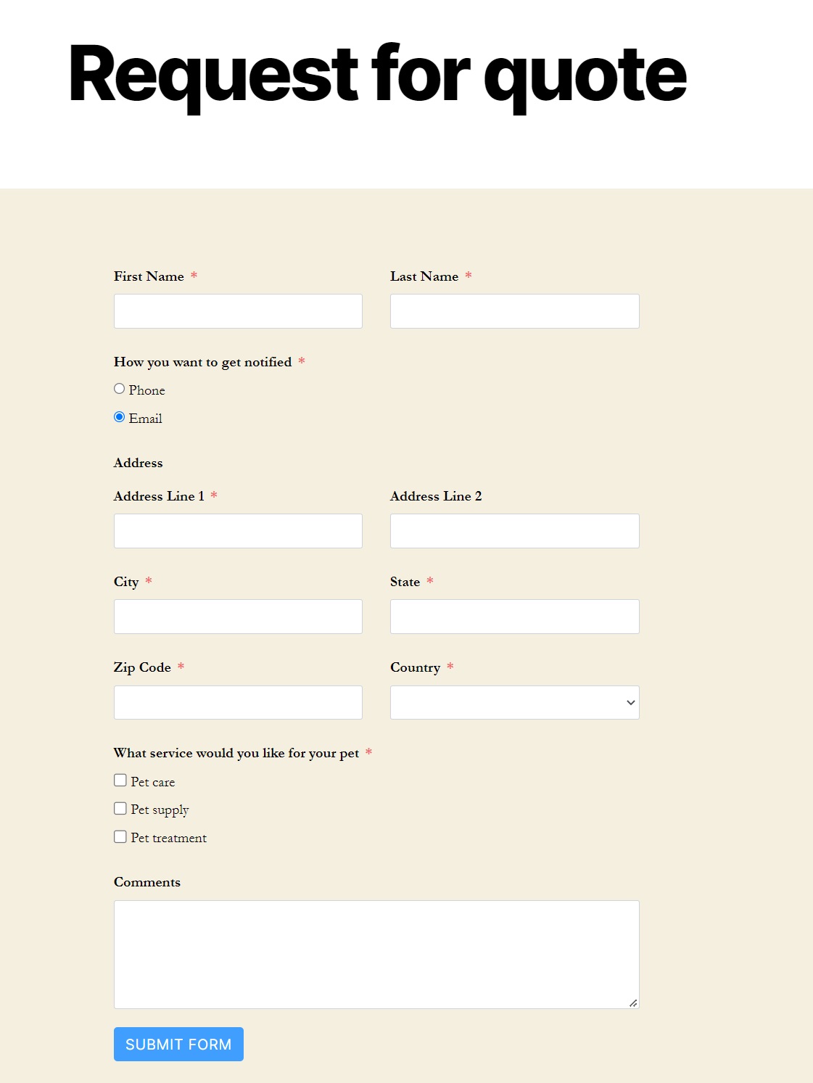Focus the Address Line 2 field

coord(515,531)
